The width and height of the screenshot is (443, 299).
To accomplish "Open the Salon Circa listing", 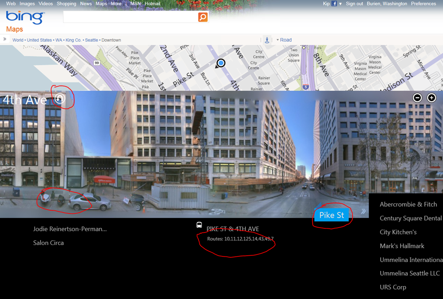I will (48, 243).
